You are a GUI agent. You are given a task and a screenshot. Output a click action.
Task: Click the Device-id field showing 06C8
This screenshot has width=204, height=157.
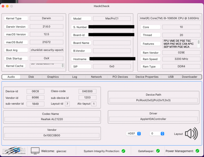[35, 91]
